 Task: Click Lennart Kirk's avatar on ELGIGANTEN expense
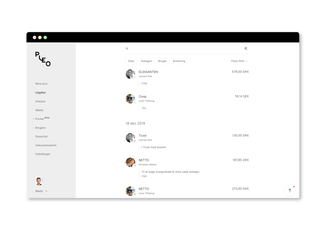point(131,74)
